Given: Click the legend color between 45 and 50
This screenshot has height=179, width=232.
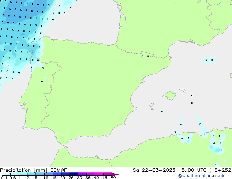Looking at the screenshot, I should pos(108,174).
